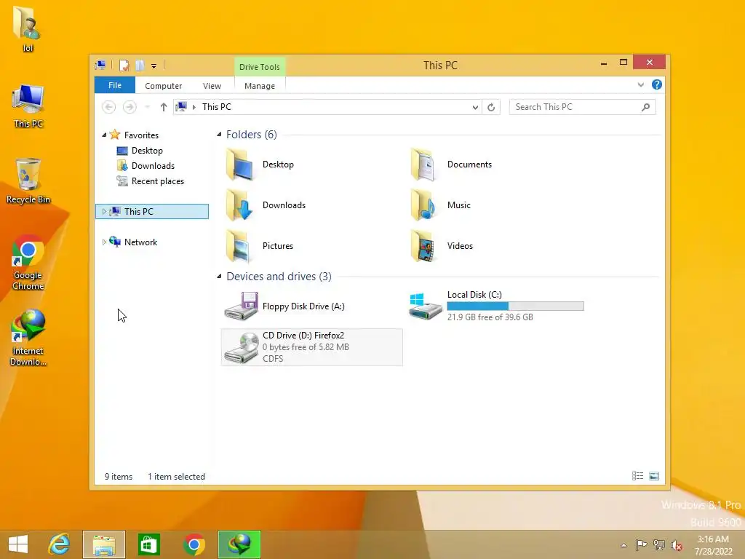Click the Drive Tools contextual tab
The image size is (745, 559).
point(260,66)
